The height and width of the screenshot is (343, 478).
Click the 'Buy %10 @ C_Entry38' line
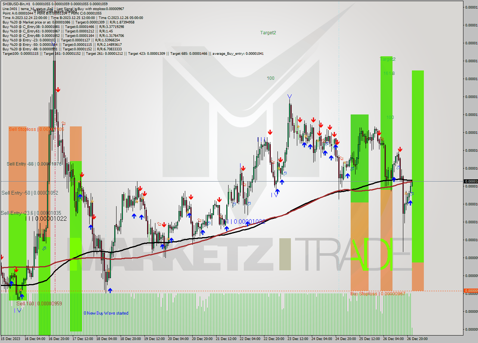63,26
